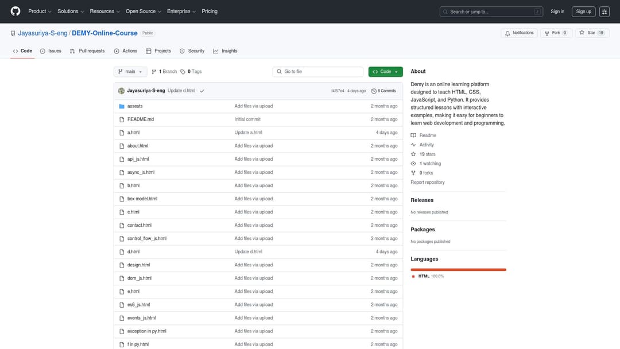
Task: Open the Jayasuriya-S-eng owner profile link
Action: (42, 33)
